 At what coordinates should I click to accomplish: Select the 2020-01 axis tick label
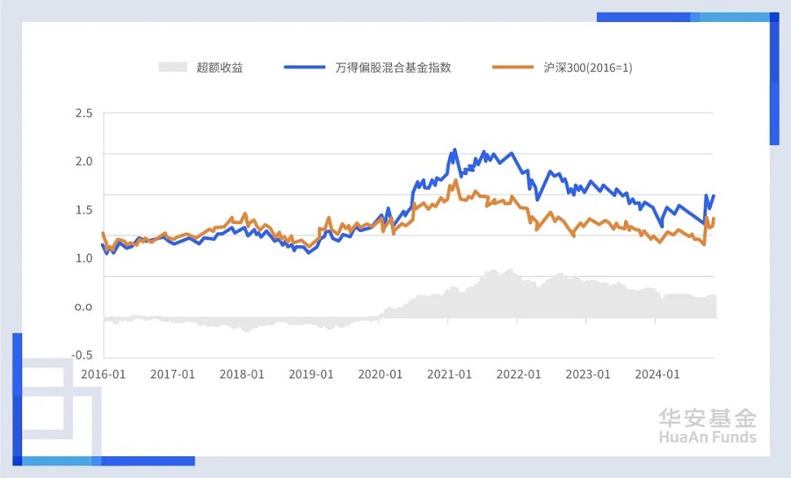point(381,373)
